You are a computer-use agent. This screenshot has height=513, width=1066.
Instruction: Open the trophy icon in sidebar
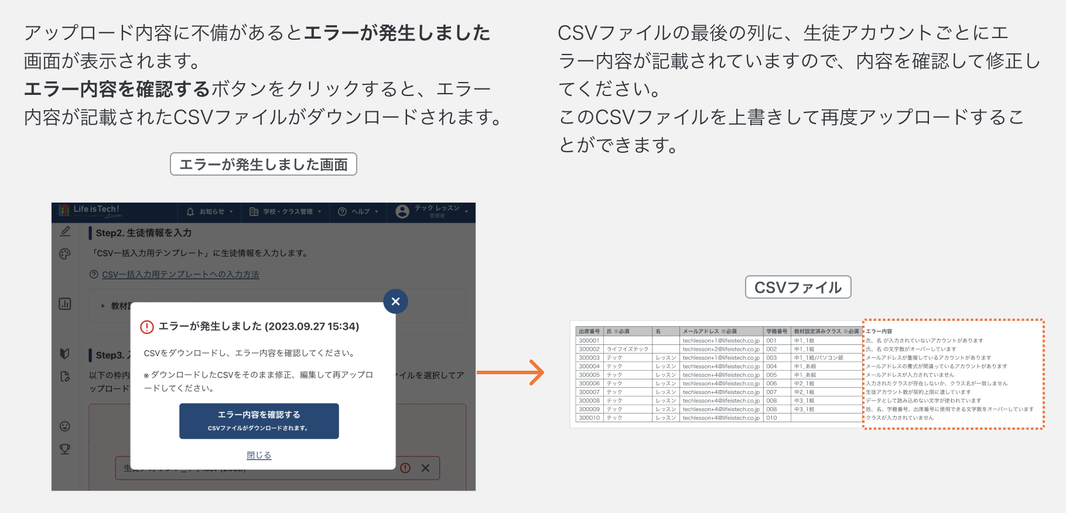(65, 449)
